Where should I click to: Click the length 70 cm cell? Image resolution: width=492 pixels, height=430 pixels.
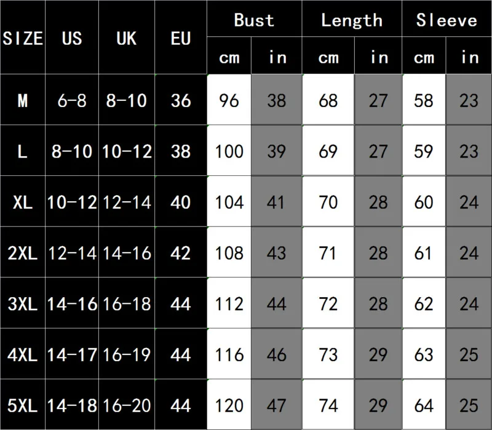coord(328,202)
